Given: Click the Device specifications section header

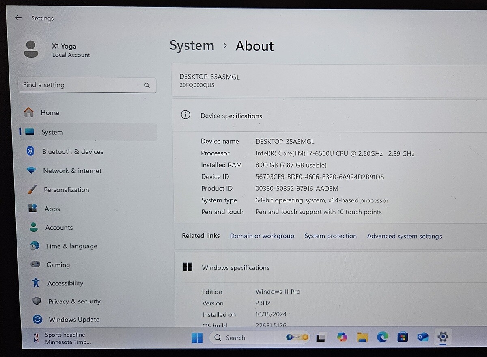Looking at the screenshot, I should 329,115.
